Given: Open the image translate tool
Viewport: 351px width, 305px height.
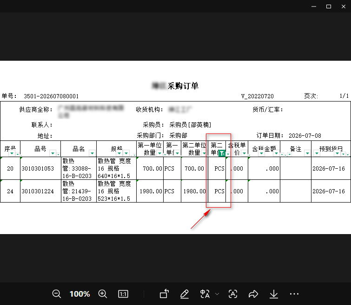Looking at the screenshot, I should click(x=205, y=294).
